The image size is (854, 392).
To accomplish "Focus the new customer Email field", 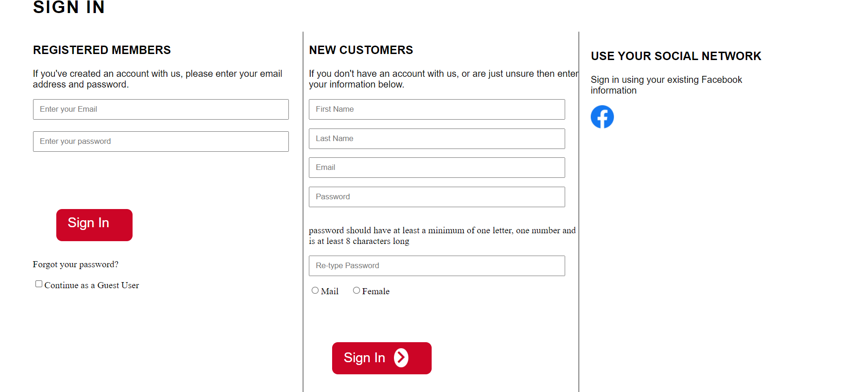I will [x=436, y=168].
